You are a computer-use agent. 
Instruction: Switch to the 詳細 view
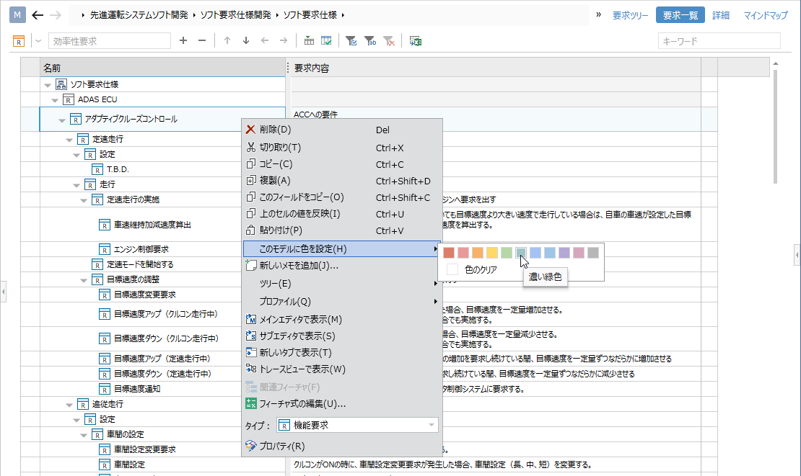[721, 15]
